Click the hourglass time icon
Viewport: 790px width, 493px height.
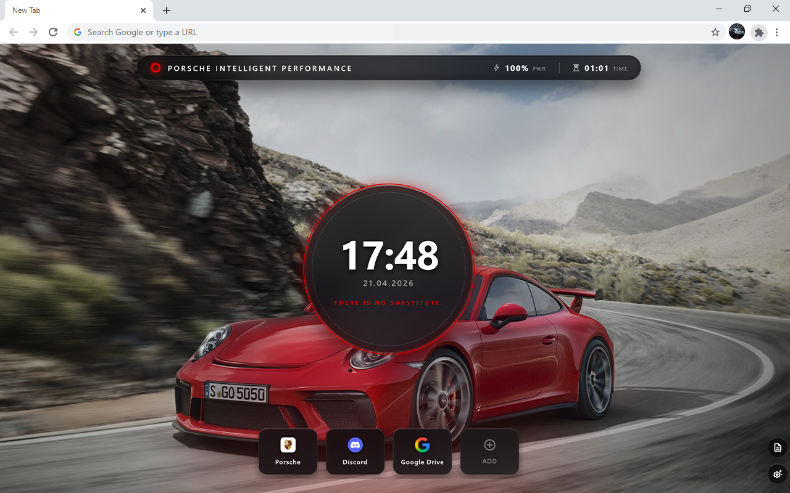click(576, 68)
